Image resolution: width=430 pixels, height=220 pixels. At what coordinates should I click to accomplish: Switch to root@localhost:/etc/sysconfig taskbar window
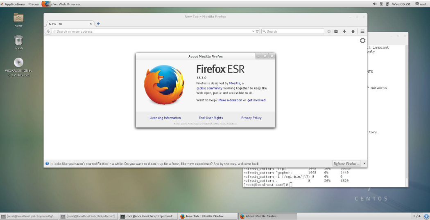[29, 216]
